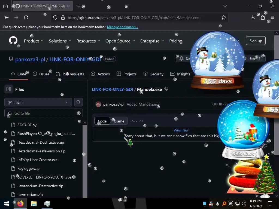Open Hexadecimal-safe-version.zip in file tree
The height and width of the screenshot is (209, 279).
[x=41, y=151]
